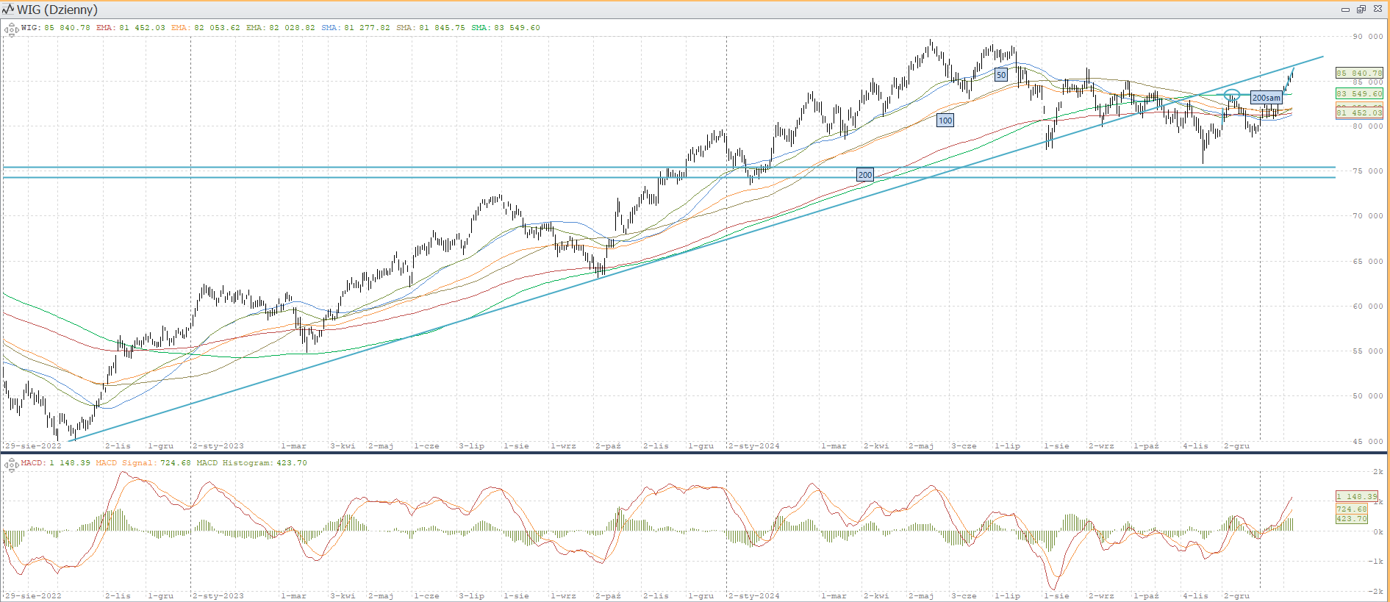Select the '200' moving average label box
The width and height of the screenshot is (1390, 602).
pos(865,175)
